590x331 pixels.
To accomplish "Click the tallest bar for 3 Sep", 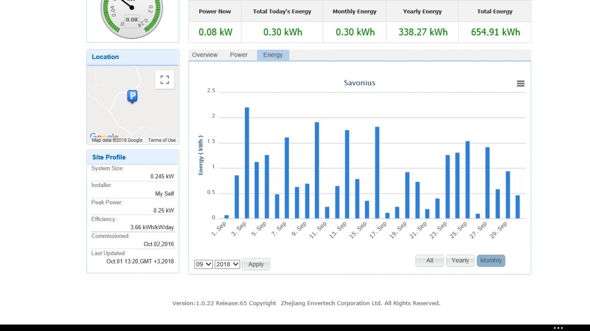I will 247,163.
